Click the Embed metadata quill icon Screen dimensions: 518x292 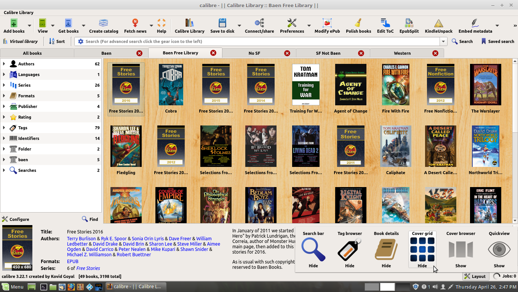[x=475, y=23]
